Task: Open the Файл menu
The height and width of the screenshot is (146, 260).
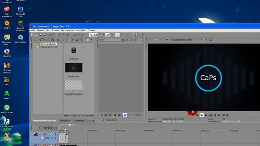Action: click(32, 30)
